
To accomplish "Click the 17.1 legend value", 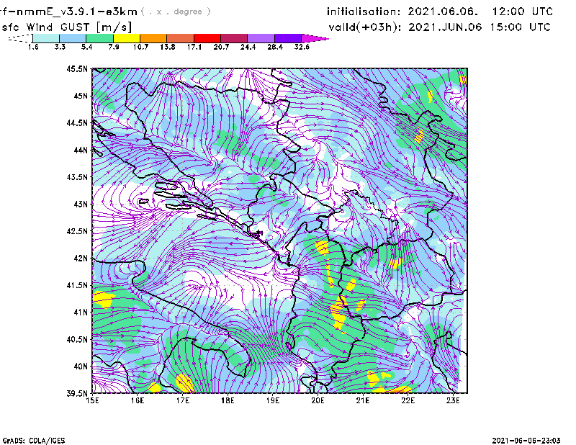I will 194,47.
